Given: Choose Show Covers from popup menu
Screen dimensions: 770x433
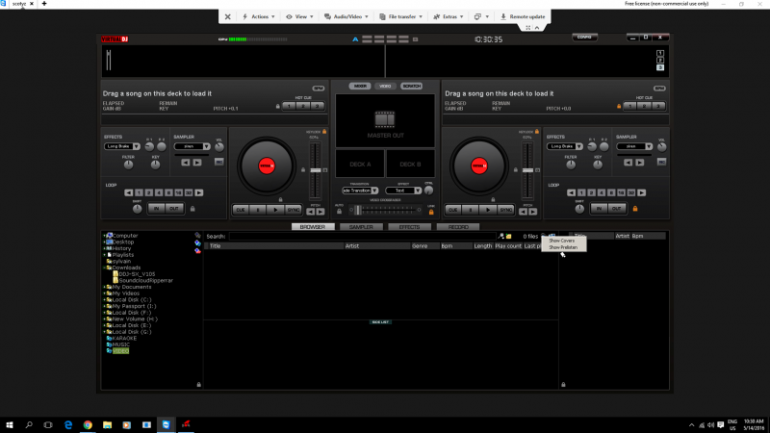Looking at the screenshot, I should [x=562, y=241].
